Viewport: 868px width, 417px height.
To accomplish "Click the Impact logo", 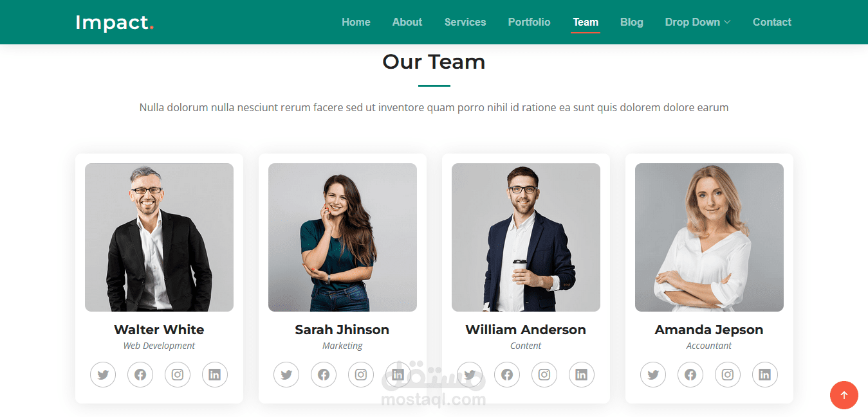I will (x=115, y=22).
